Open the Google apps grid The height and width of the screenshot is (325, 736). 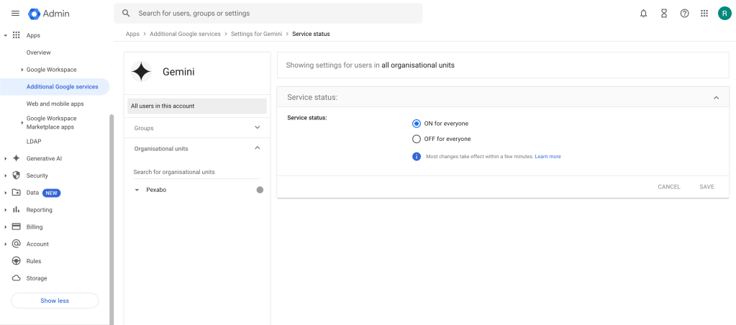point(704,14)
